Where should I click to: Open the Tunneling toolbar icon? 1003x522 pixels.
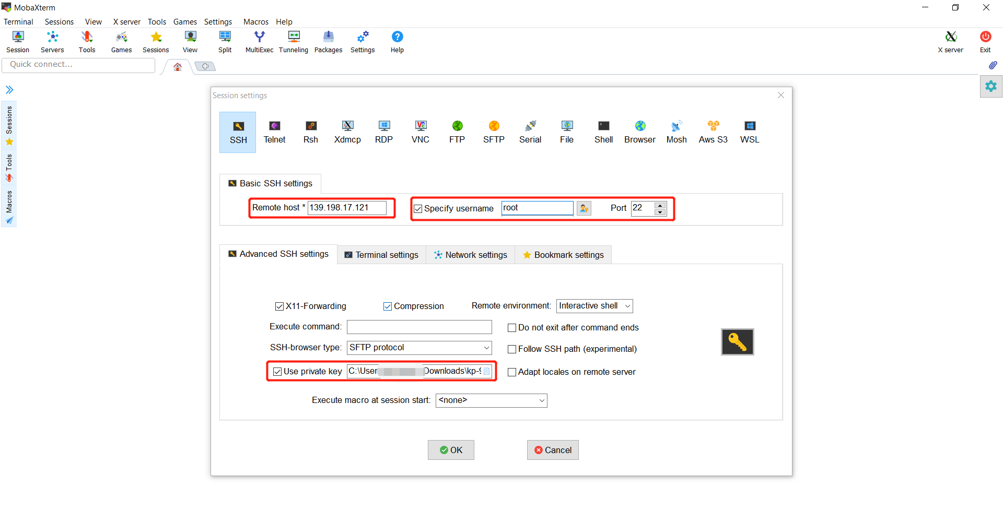coord(294,42)
